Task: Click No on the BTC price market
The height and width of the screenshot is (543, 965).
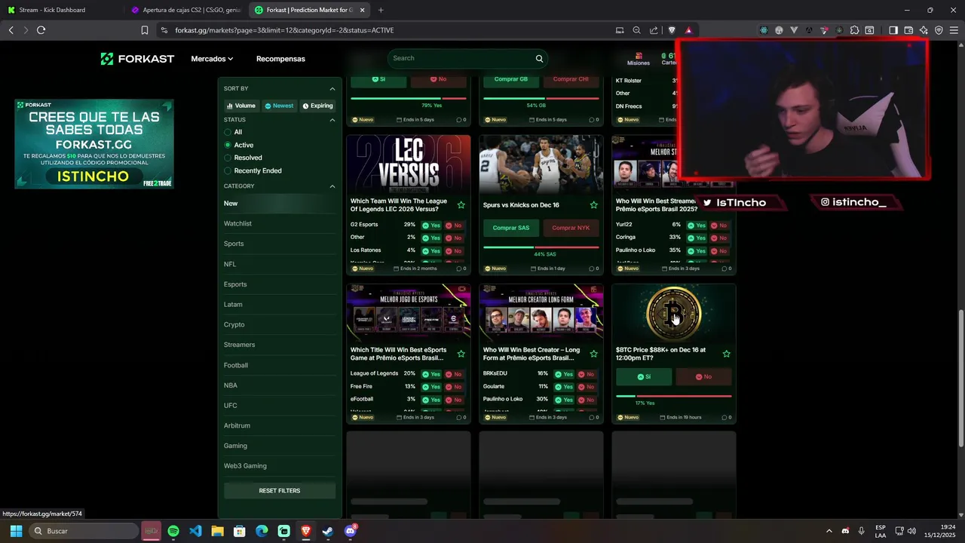Action: pyautogui.click(x=703, y=376)
